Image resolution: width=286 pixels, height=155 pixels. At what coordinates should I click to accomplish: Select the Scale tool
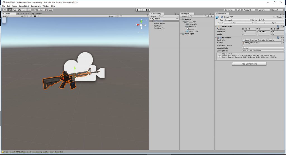click(x=19, y=10)
